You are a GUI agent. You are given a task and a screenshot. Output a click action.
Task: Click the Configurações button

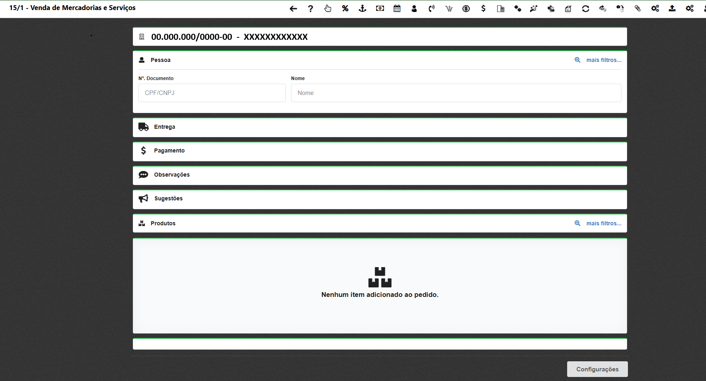click(x=597, y=369)
